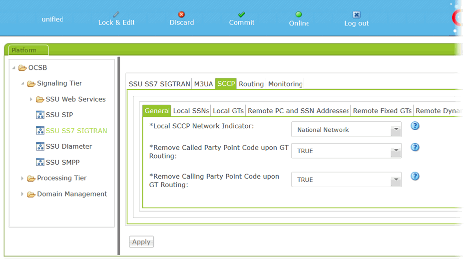Expand the SSU Web Services node
466x259 pixels.
tap(31, 99)
